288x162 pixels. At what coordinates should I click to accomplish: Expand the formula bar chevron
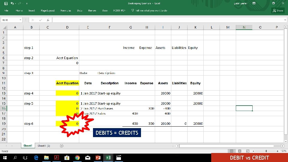[285, 20]
